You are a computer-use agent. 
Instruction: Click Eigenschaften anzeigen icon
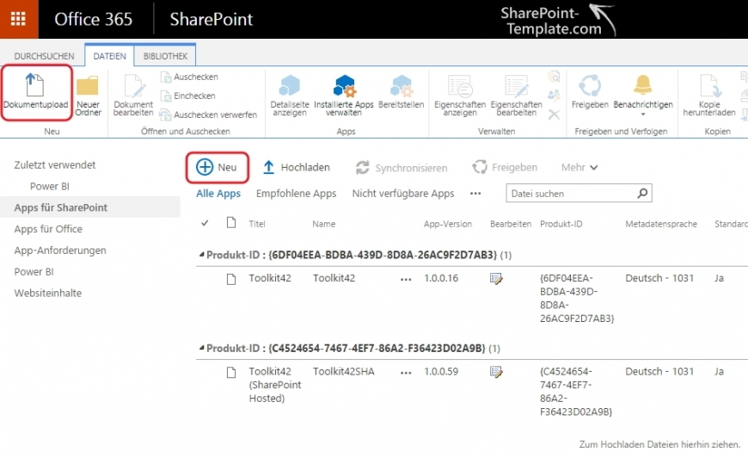tap(460, 95)
